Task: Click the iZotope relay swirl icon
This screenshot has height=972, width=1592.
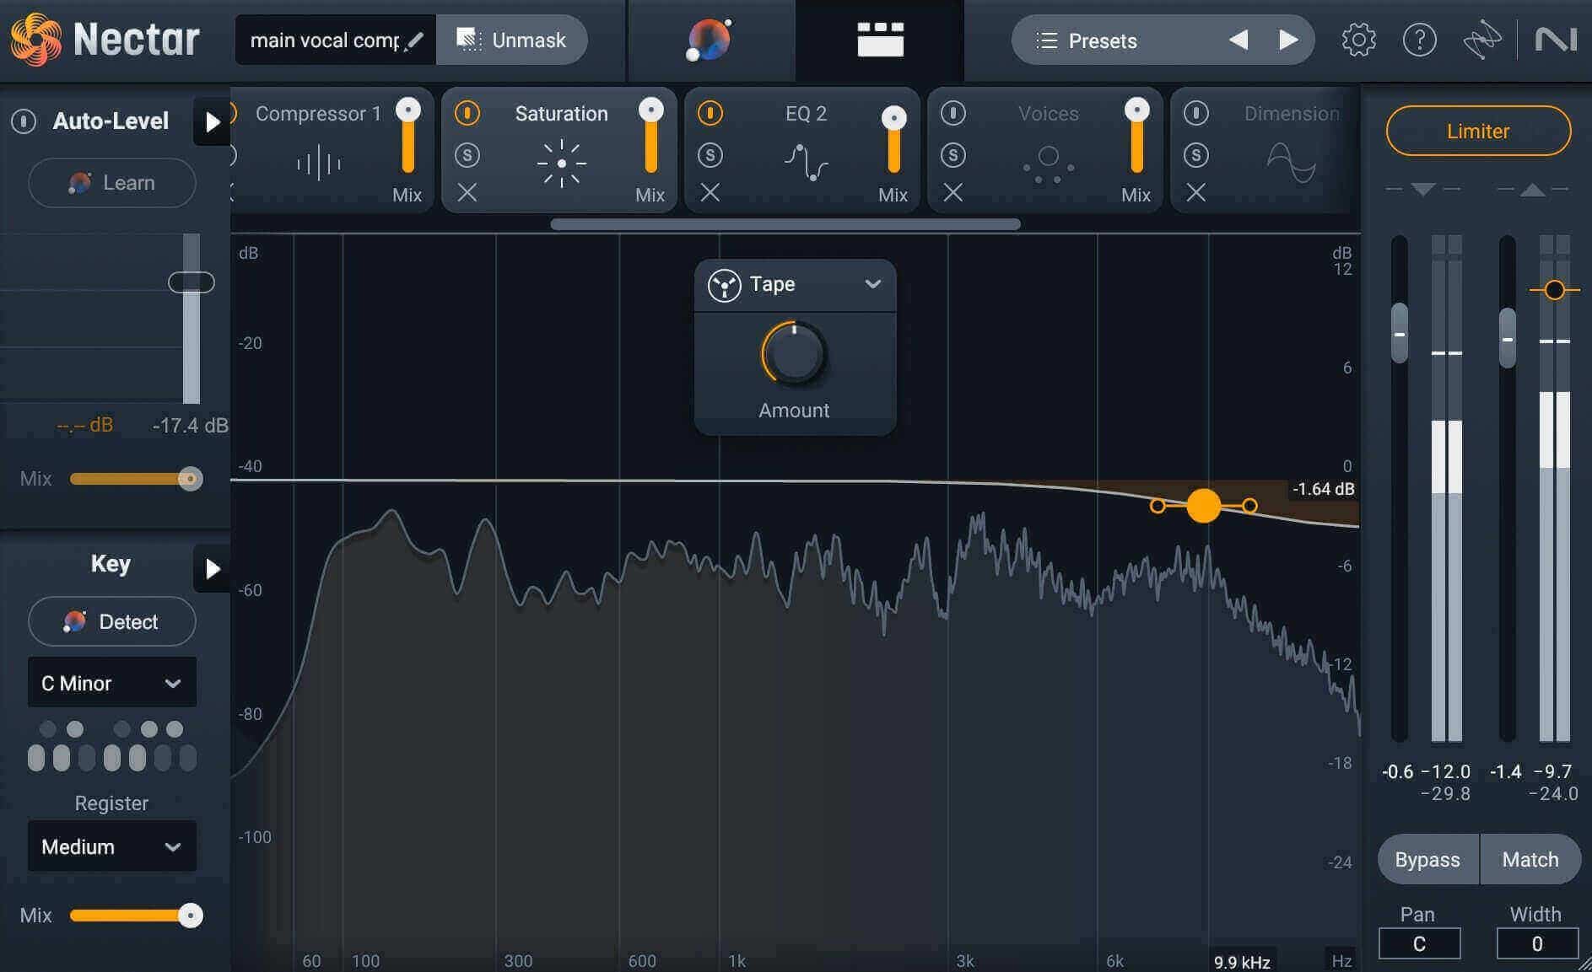Action: 1482,40
